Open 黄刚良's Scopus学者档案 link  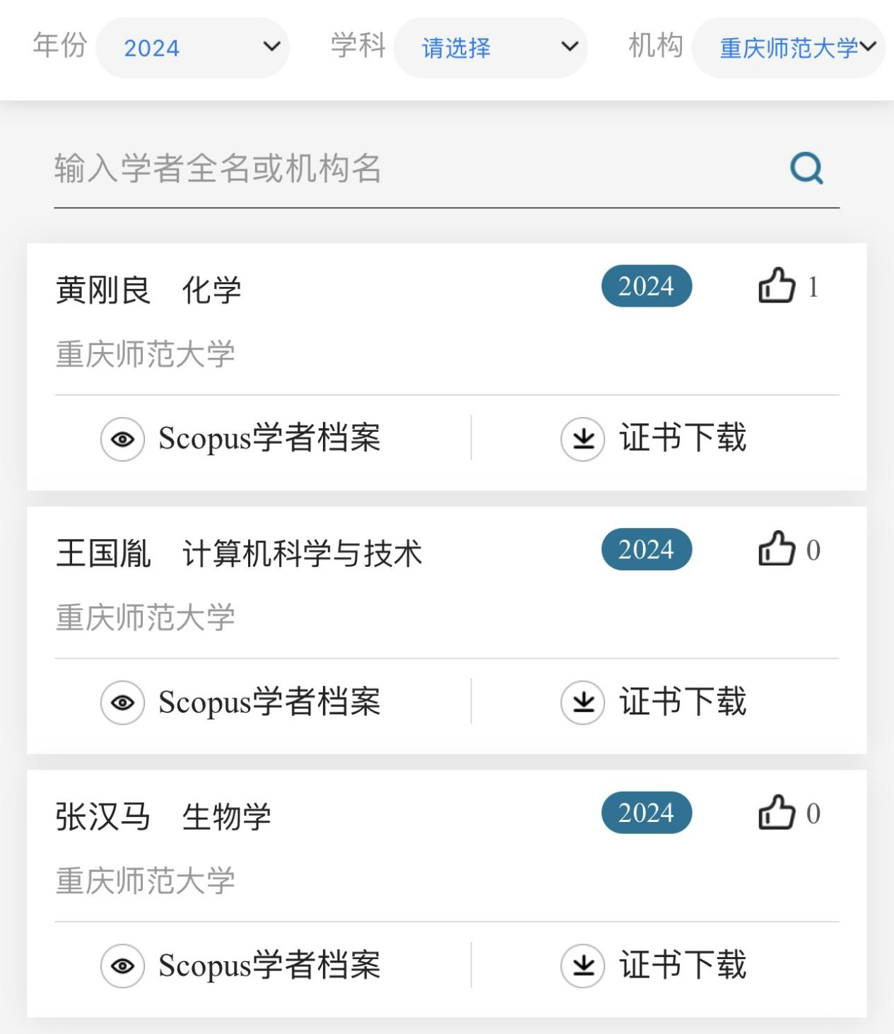pos(269,438)
